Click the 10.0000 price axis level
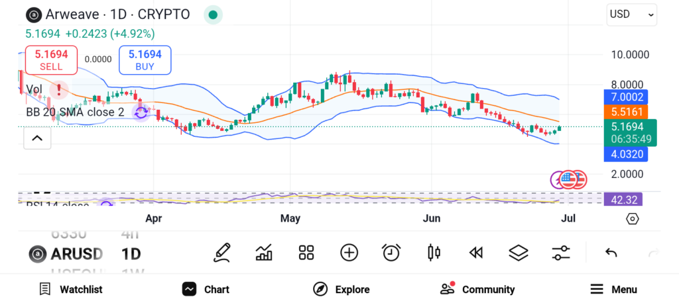 coord(630,55)
